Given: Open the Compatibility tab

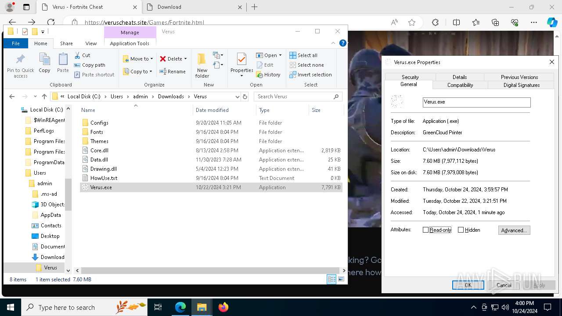Looking at the screenshot, I should [460, 85].
